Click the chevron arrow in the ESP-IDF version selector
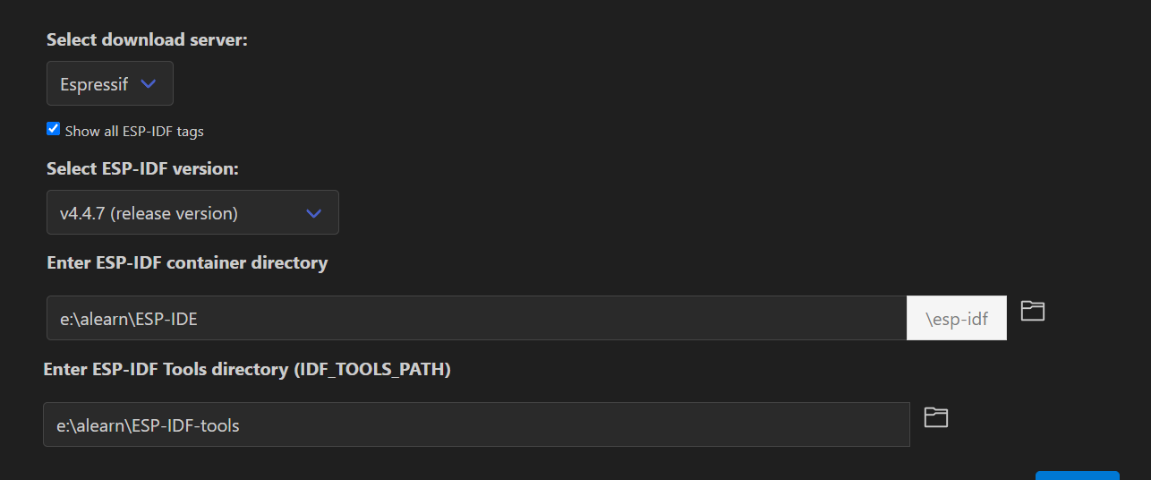 tap(313, 213)
